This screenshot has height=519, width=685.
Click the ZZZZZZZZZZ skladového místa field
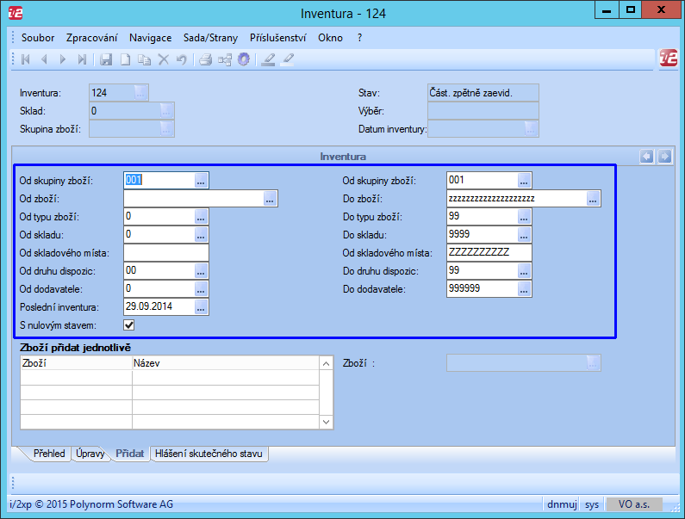[489, 253]
